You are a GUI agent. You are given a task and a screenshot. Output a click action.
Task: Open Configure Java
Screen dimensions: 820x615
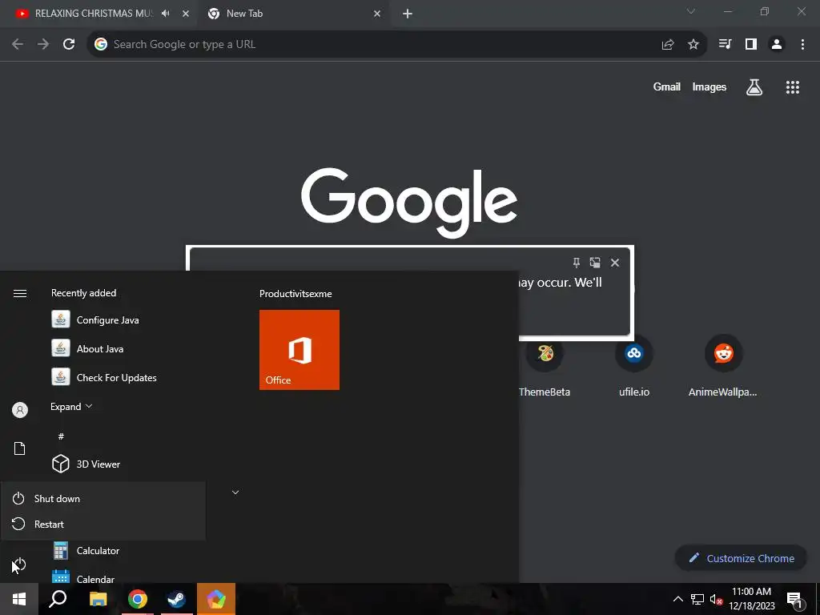107,320
